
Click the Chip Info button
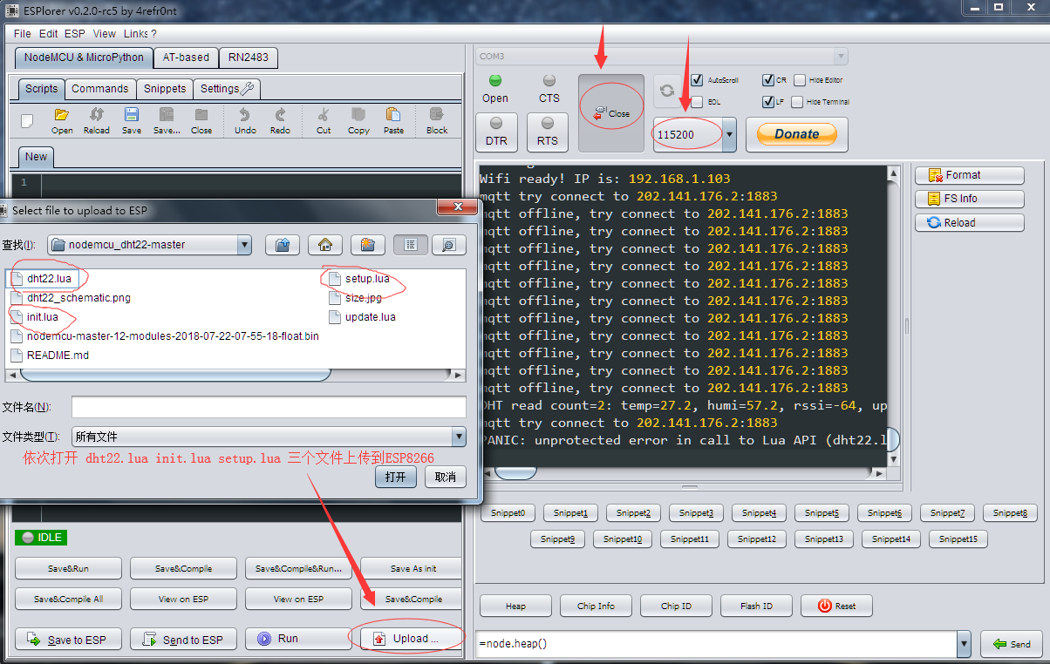point(596,606)
